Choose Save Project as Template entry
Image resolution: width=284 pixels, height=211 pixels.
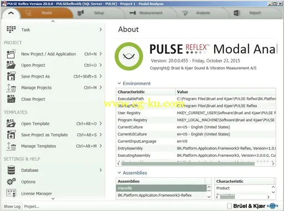click(54, 135)
